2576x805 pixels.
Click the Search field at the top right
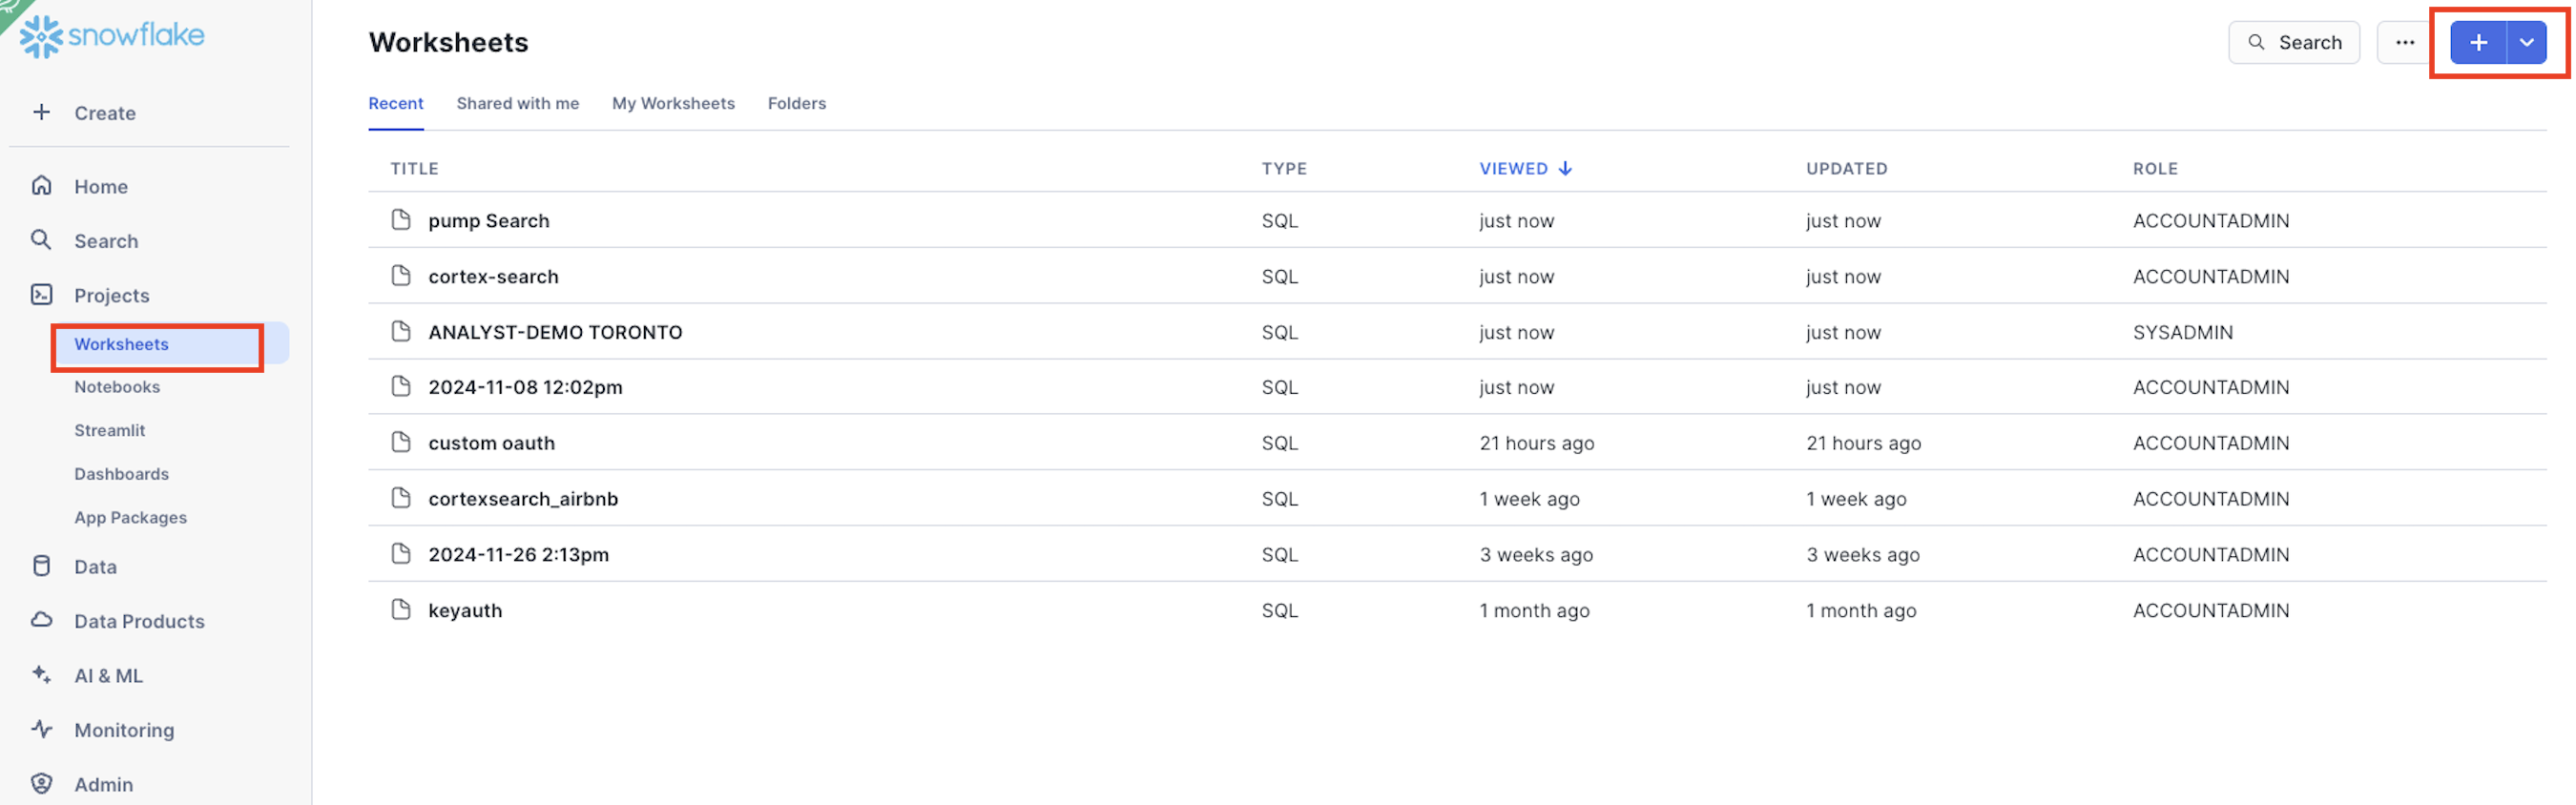[2293, 42]
